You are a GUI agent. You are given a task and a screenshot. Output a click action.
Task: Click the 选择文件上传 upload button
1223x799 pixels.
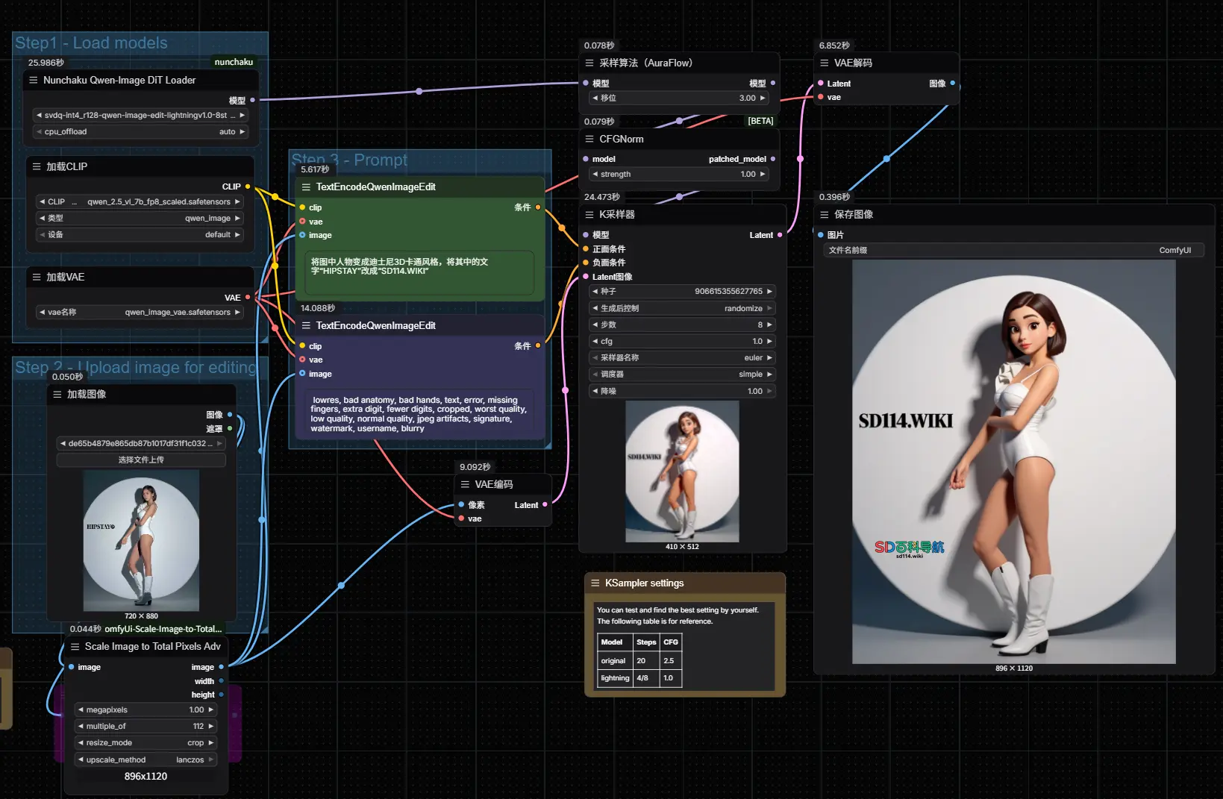141,460
